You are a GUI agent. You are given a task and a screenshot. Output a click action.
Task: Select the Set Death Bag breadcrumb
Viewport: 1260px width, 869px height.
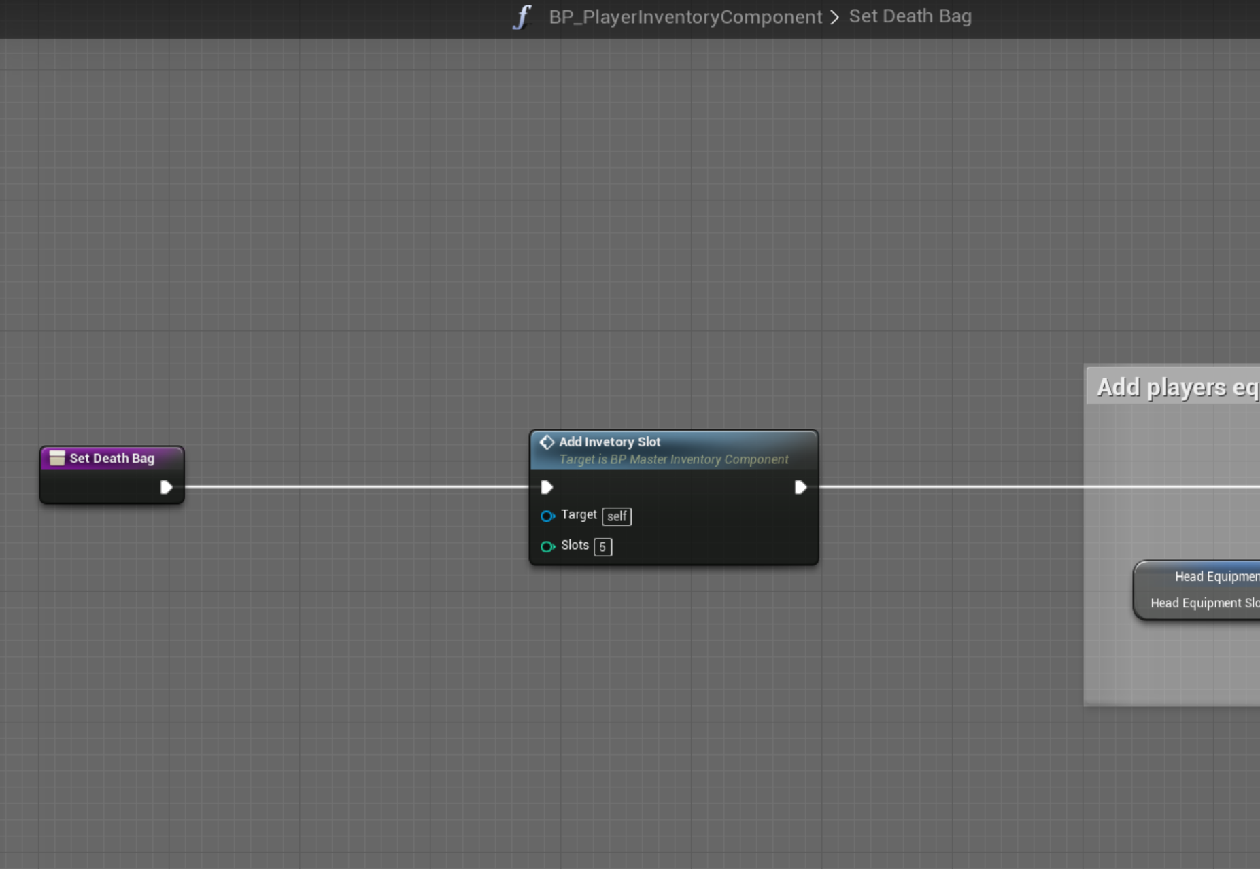click(910, 16)
